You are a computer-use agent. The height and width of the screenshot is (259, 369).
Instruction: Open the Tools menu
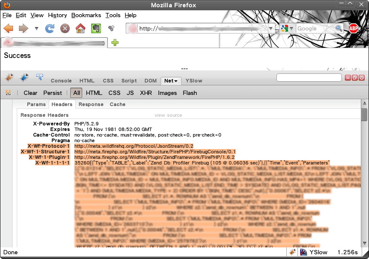[113, 15]
